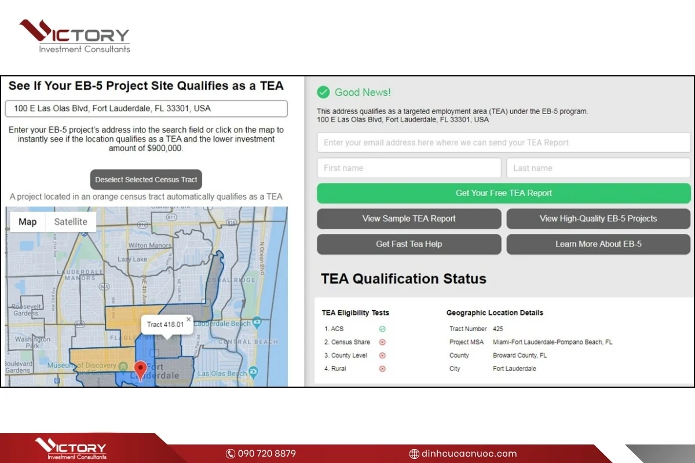Click the dinhcucacnuoc.com website link
Screen dimensions: 695x463
pos(469,454)
